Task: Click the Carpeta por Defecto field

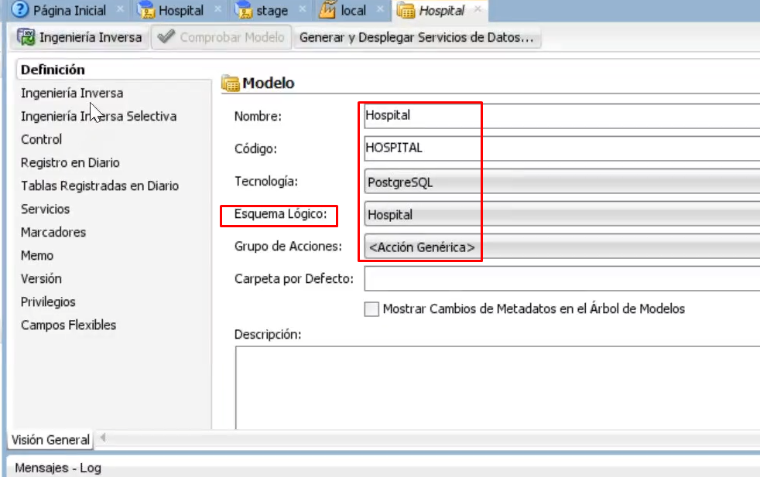Action: tap(562, 278)
